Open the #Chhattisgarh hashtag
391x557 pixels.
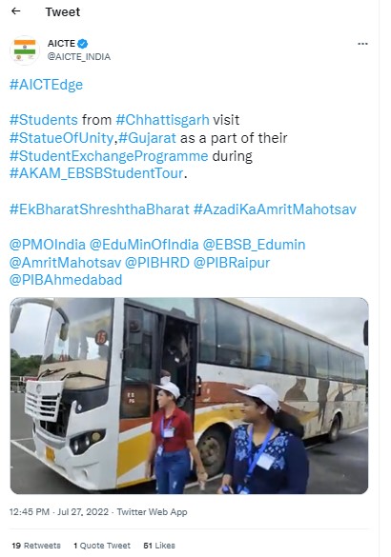pyautogui.click(x=162, y=120)
